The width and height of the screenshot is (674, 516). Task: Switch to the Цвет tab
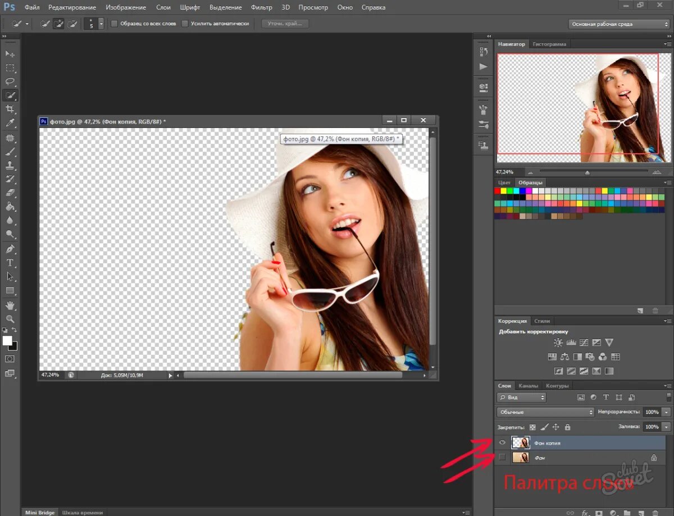point(504,183)
